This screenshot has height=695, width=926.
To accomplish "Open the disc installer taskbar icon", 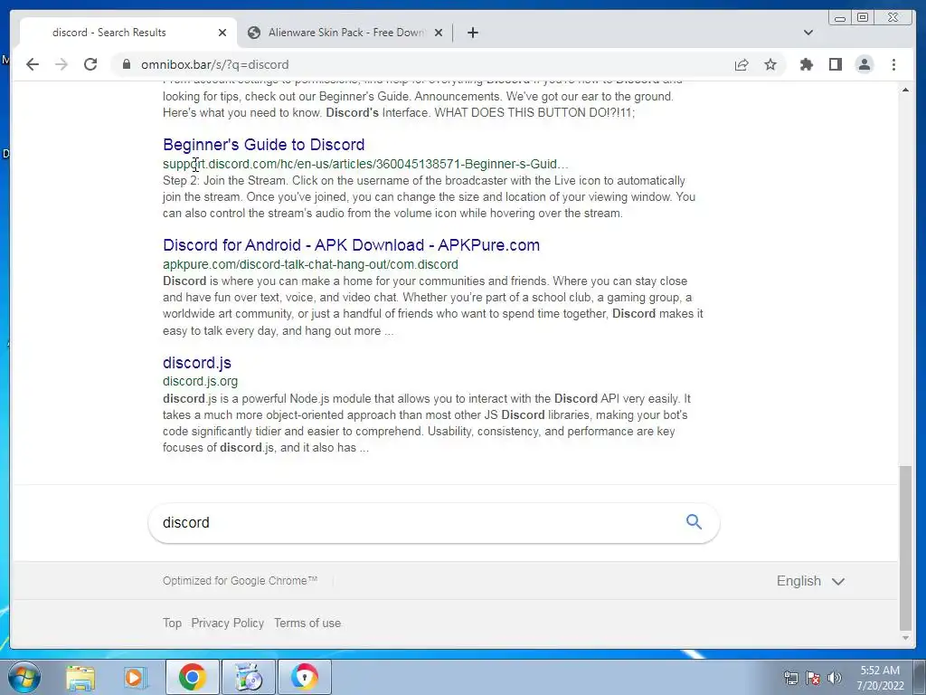I will pyautogui.click(x=248, y=677).
